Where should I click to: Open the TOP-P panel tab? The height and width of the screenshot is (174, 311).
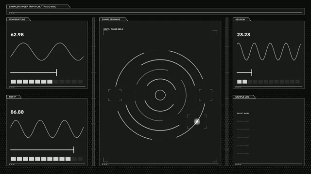(x=14, y=97)
